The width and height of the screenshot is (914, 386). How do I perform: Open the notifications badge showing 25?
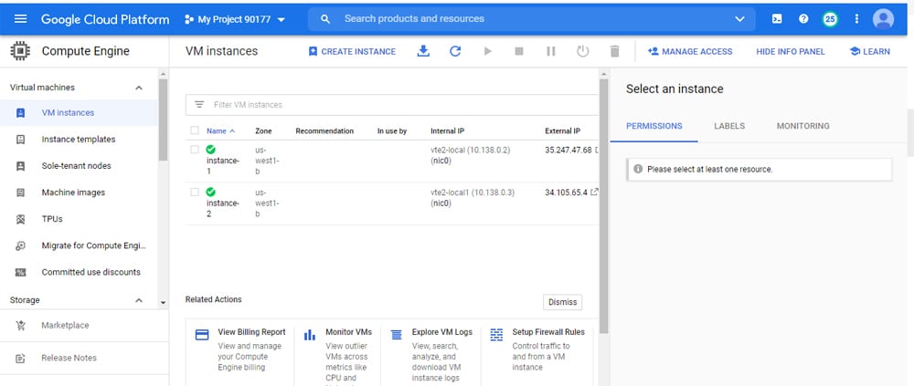tap(830, 18)
